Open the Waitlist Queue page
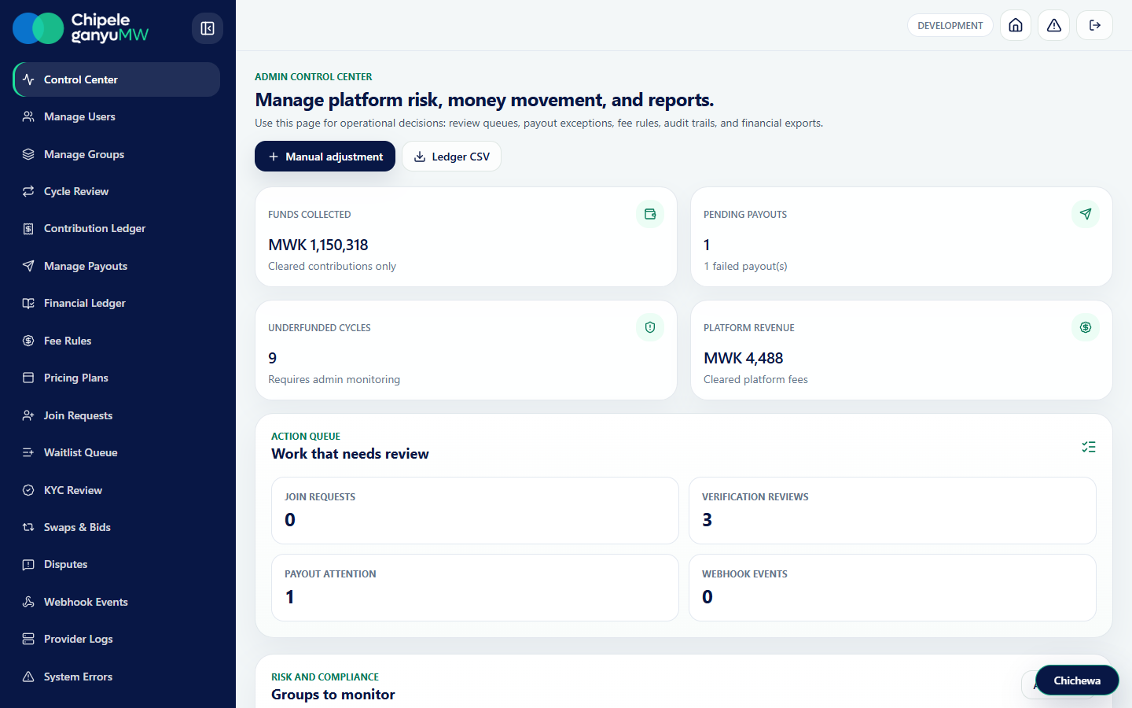Screen dimensions: 1132x708 (116, 452)
